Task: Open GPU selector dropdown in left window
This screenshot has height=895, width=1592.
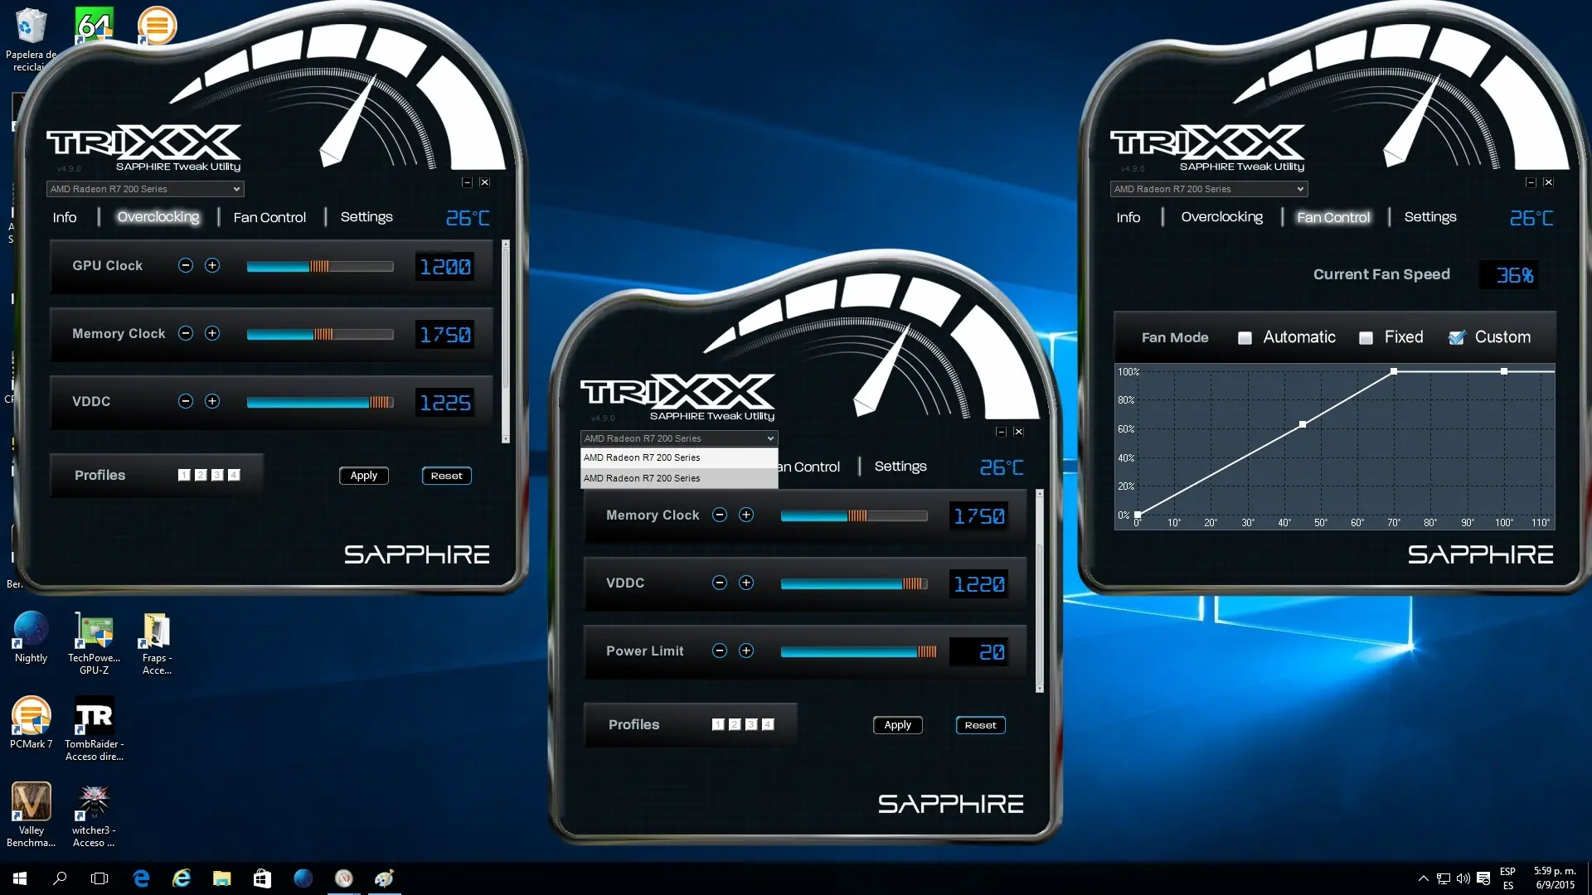Action: coord(145,189)
